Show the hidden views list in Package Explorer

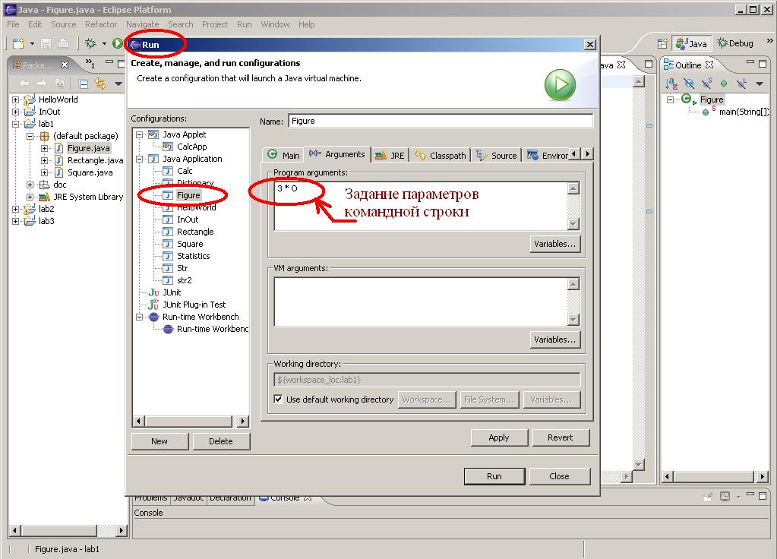[x=90, y=63]
